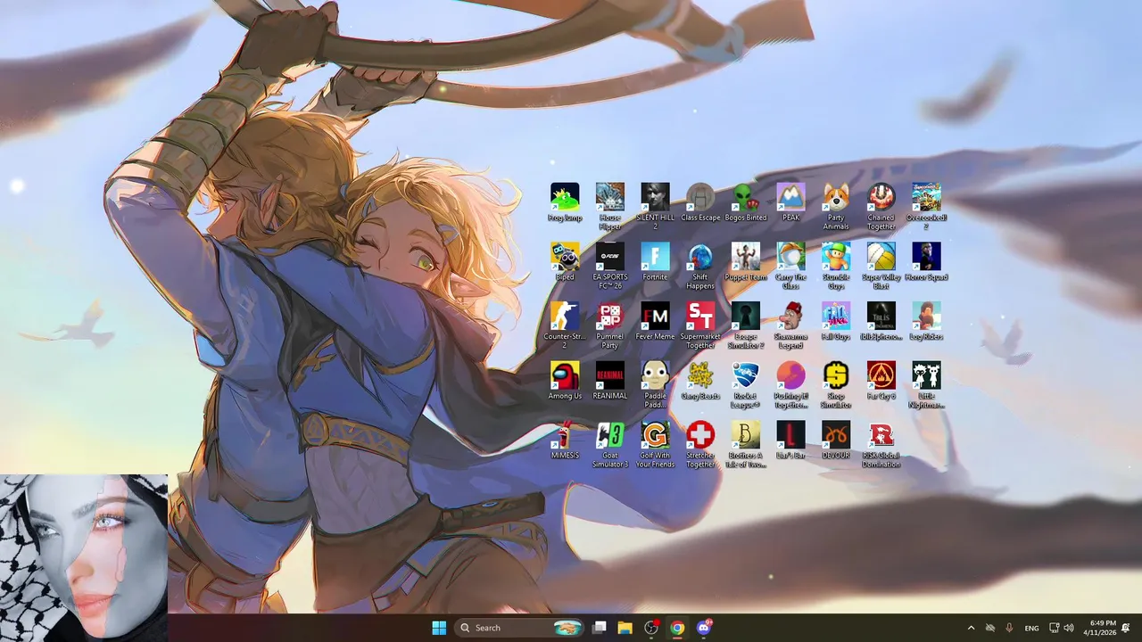Select the Chained Together shortcut
The image size is (1142, 642).
click(881, 207)
